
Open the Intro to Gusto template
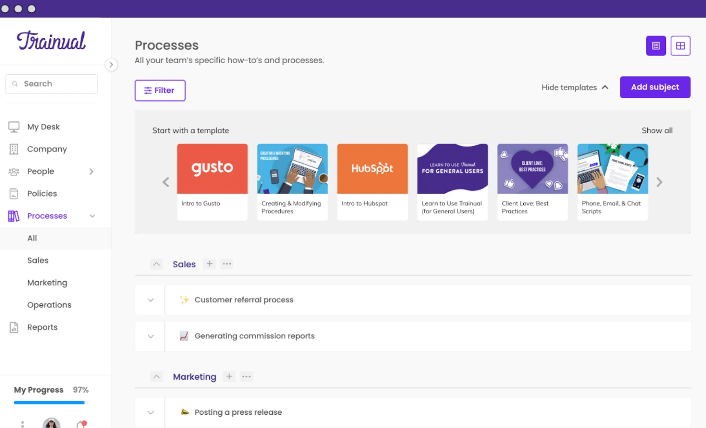pos(212,181)
